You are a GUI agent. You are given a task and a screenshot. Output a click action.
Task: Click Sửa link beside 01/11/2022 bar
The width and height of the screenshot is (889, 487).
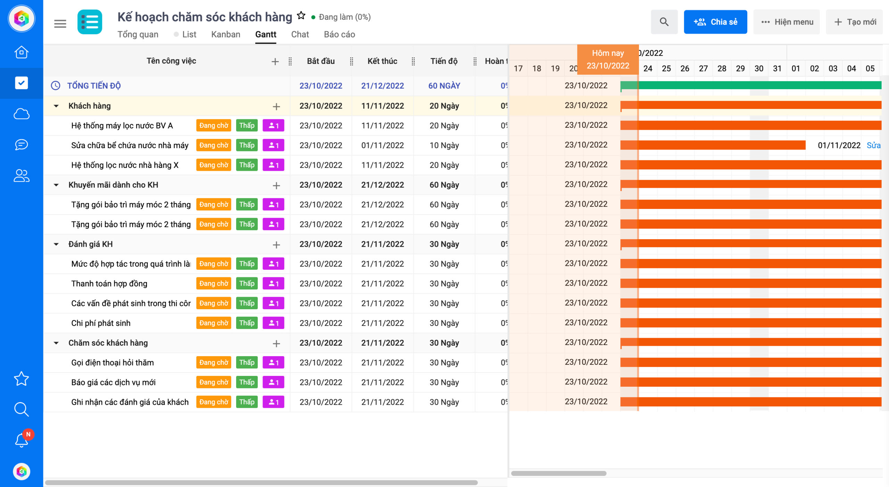874,145
